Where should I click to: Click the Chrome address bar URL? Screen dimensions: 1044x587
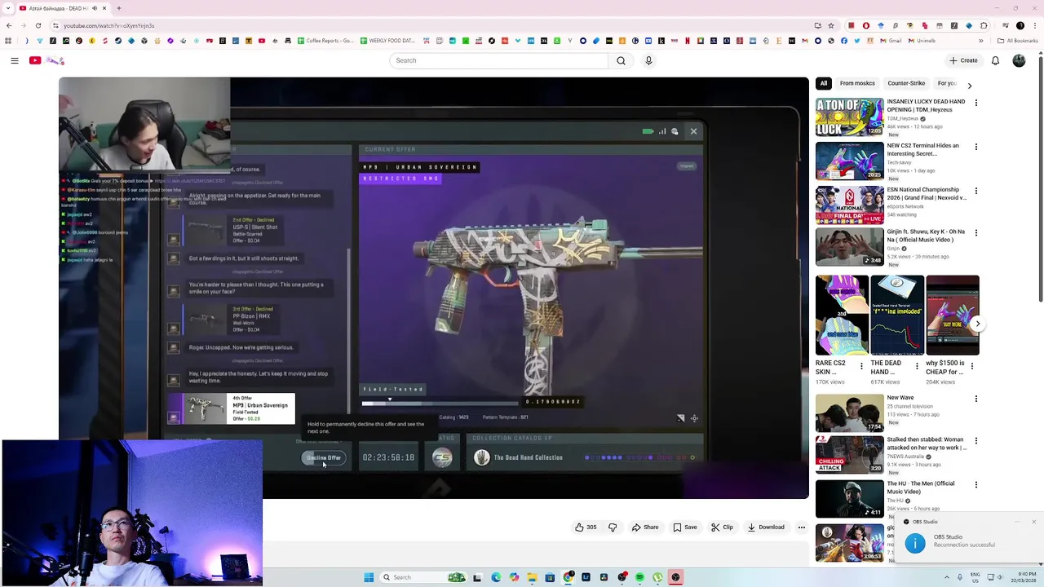109,26
